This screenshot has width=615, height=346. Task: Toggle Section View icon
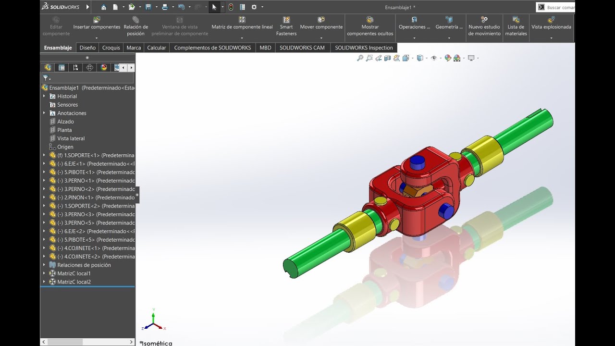[x=387, y=58]
